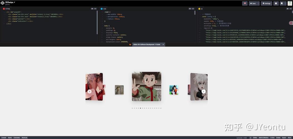Love this pen with heart button
The width and height of the screenshot is (293, 139).
[245, 3]
